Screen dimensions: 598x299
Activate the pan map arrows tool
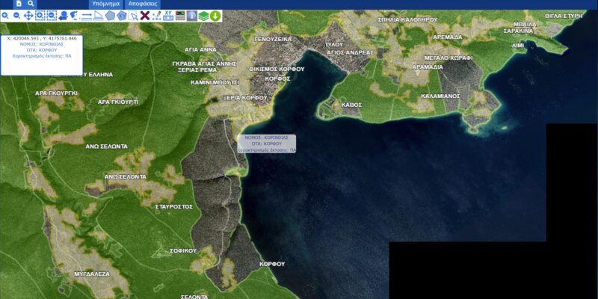28,15
